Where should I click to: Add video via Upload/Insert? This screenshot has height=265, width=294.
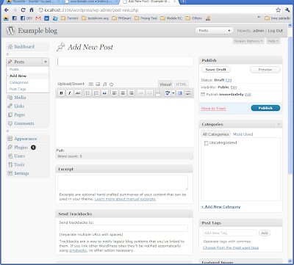point(98,84)
